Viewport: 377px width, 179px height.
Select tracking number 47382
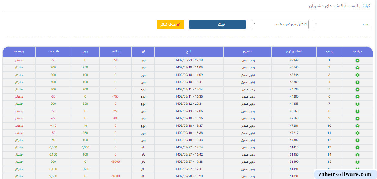294,140
